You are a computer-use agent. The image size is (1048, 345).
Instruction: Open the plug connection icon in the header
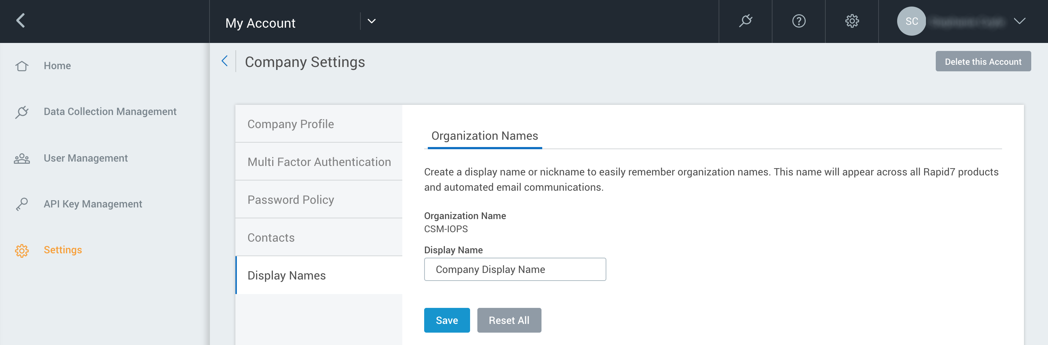(745, 21)
